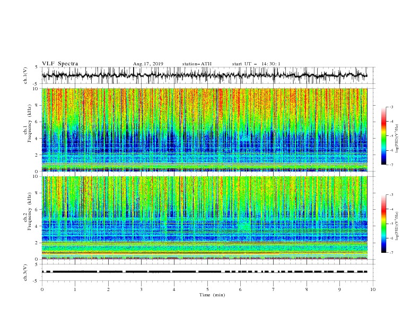Click the '-3' value on ch.1 colorbar

(x=391, y=107)
